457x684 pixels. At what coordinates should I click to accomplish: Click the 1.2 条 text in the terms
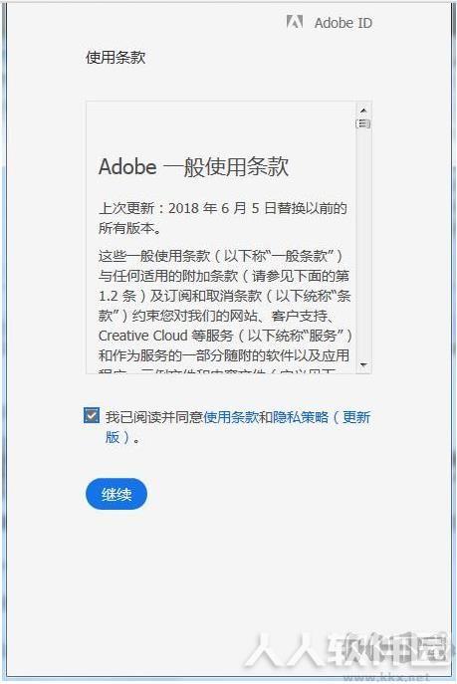coord(117,296)
